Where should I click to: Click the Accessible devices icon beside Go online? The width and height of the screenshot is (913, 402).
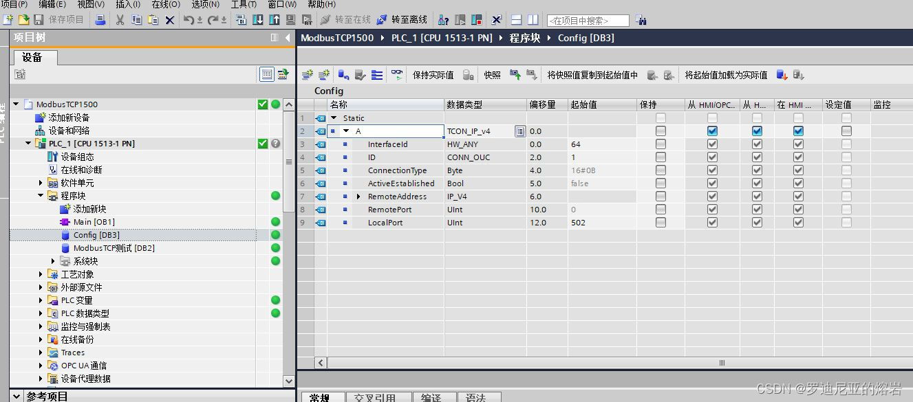pyautogui.click(x=442, y=20)
